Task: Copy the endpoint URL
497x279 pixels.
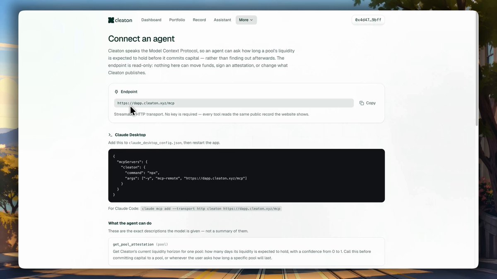Action: (368, 103)
